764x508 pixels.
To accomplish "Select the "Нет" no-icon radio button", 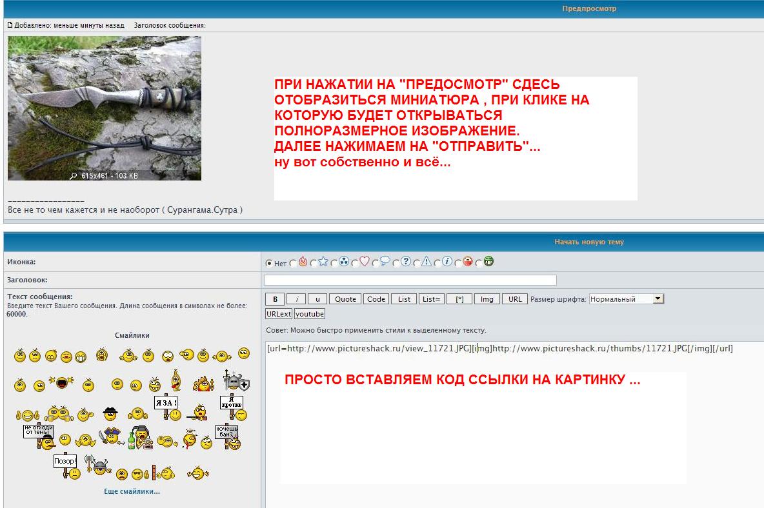I will (269, 263).
